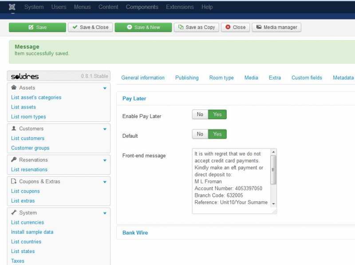Open the Media manager
The image size is (355, 265).
point(276,27)
